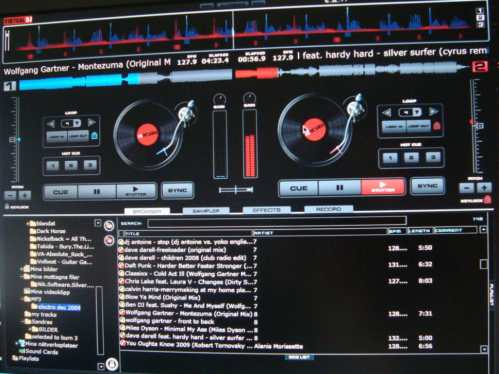Click deck 1 loop shrink left arrow
This screenshot has height=374, width=499.
[x=51, y=124]
